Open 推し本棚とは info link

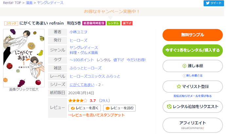pos(193,75)
